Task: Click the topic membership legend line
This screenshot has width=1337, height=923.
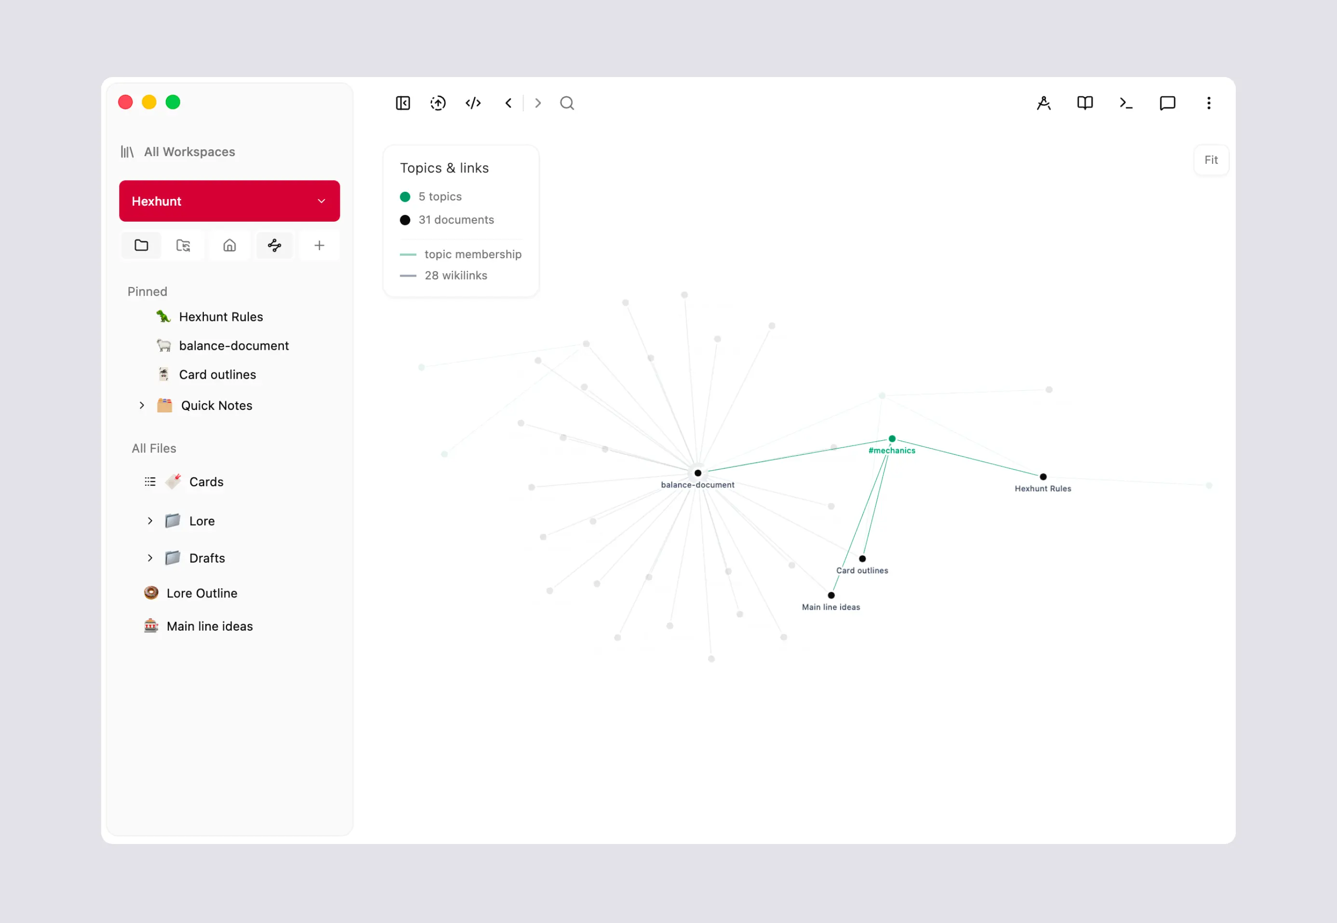Action: click(x=408, y=254)
